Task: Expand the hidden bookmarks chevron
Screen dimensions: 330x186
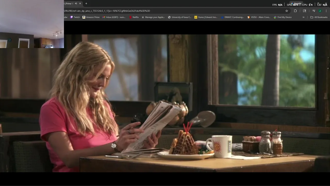Action: 303,17
